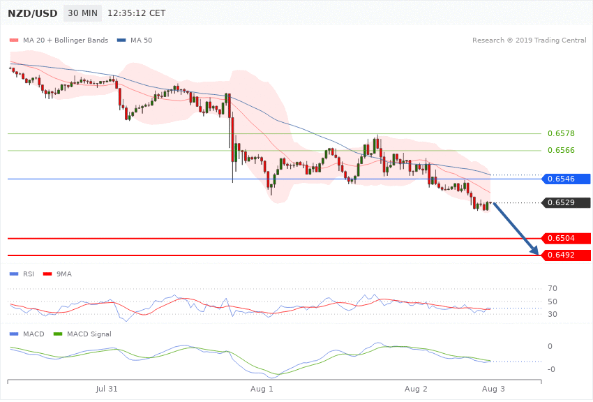Click the RSI 50 axis value
593x402 pixels.
tap(553, 301)
